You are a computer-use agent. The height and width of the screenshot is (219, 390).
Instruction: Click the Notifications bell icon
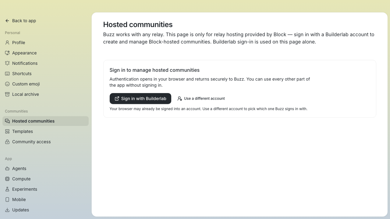coord(7,63)
